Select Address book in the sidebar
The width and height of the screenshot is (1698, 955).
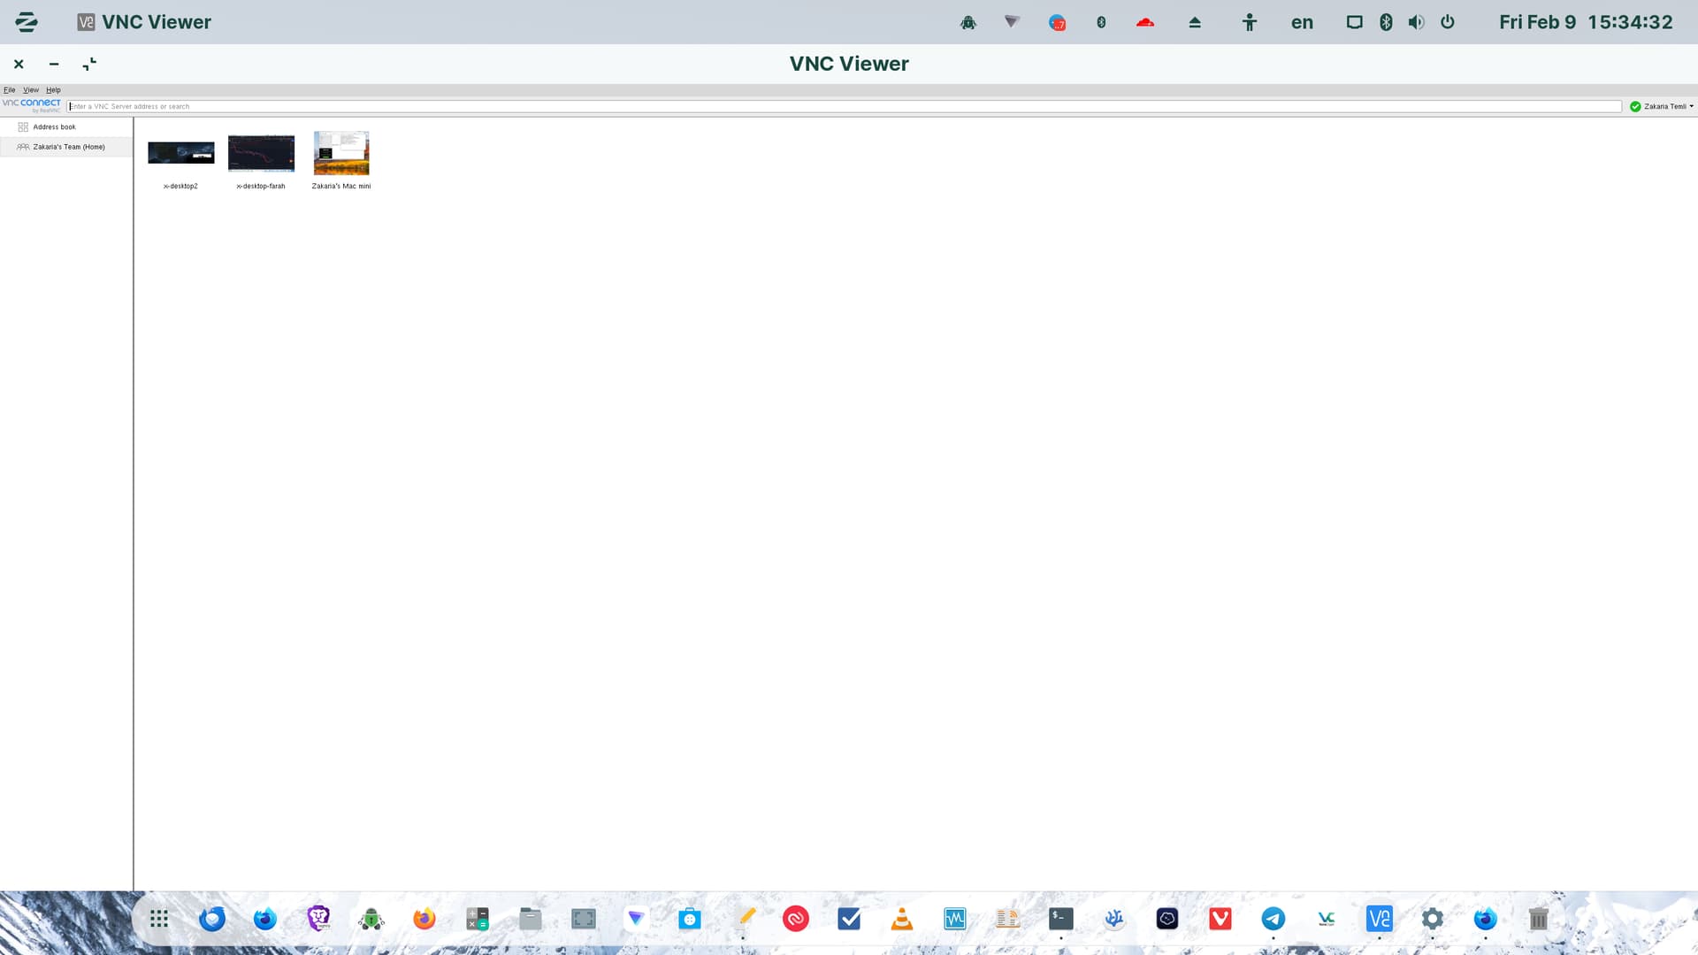point(66,127)
